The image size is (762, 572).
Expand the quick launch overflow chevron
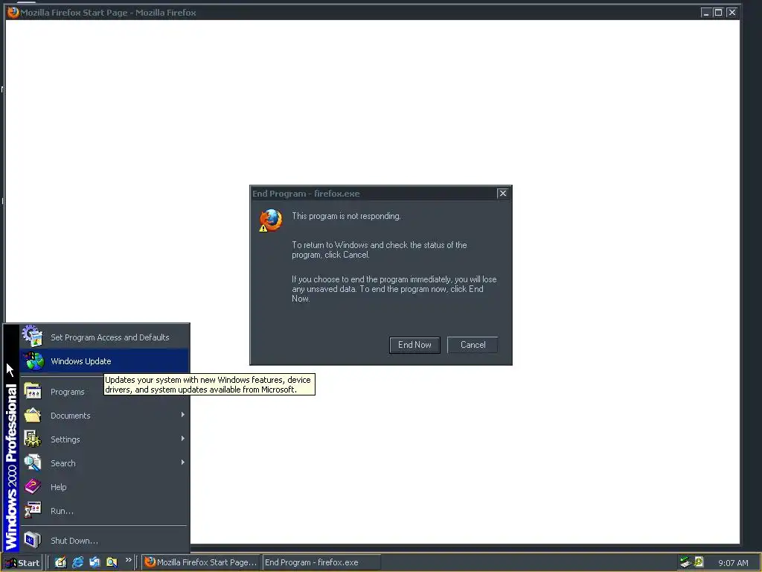point(128,560)
